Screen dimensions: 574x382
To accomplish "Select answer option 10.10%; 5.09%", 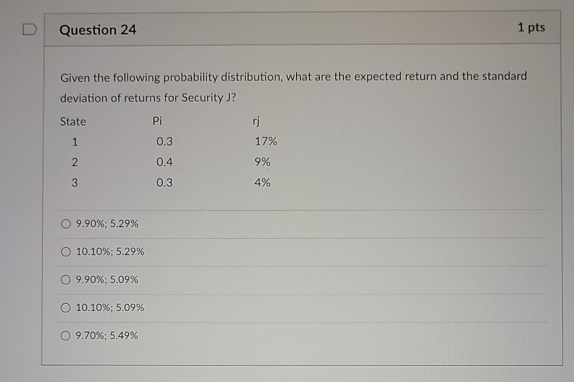I will click(65, 307).
